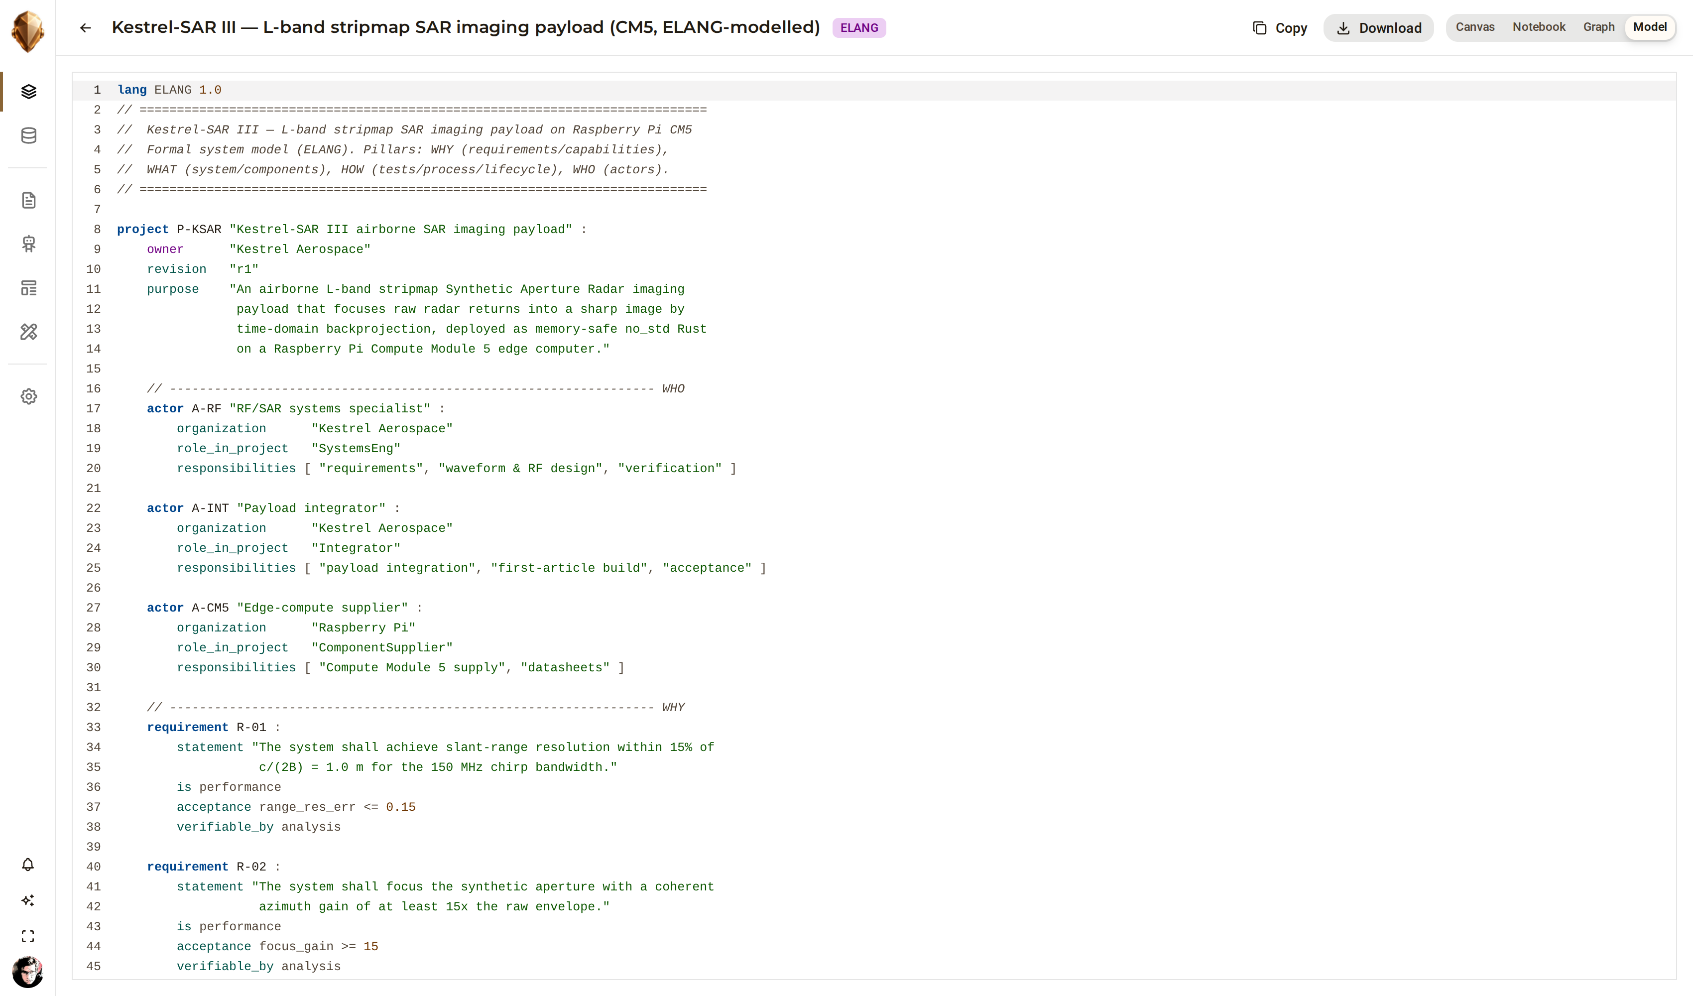1693x996 pixels.
Task: Click responsibilities line with "first-article build"
Action: pyautogui.click(x=472, y=568)
